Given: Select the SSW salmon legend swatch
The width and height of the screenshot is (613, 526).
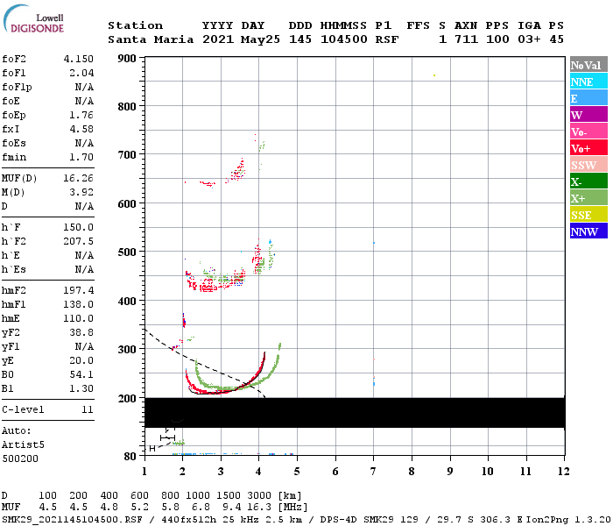Looking at the screenshot, I should [x=588, y=165].
